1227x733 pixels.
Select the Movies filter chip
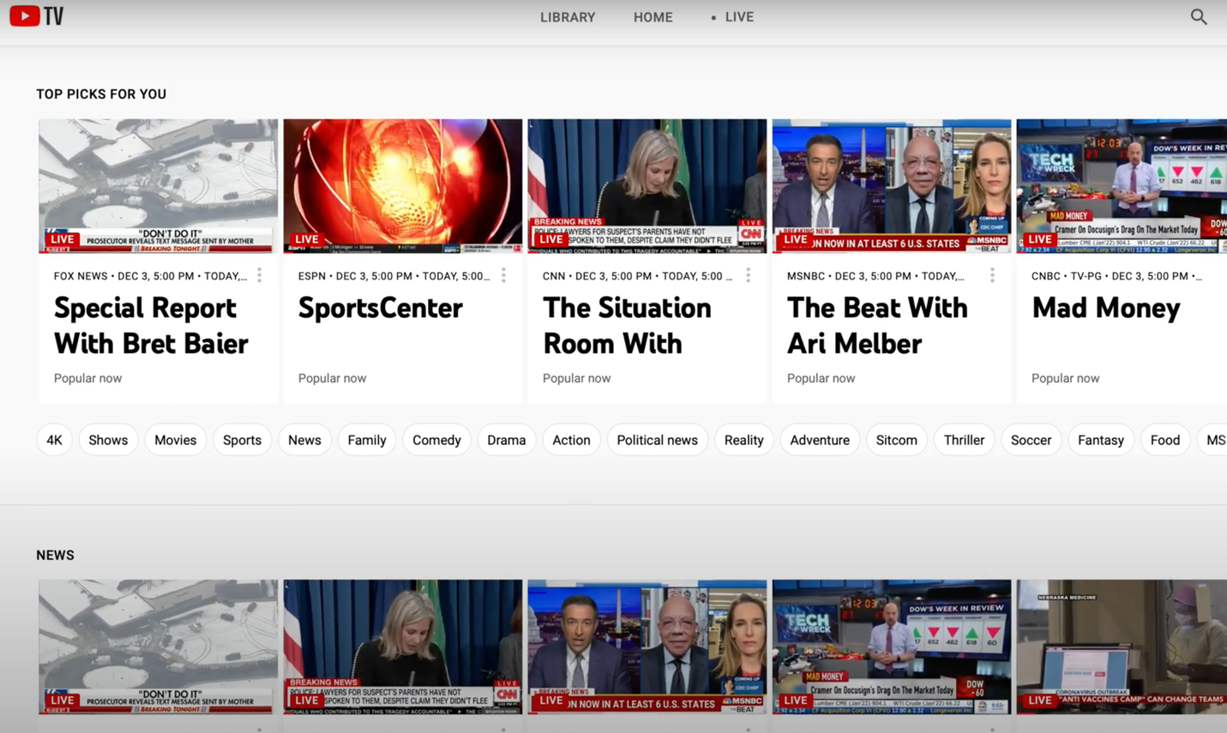coord(176,440)
